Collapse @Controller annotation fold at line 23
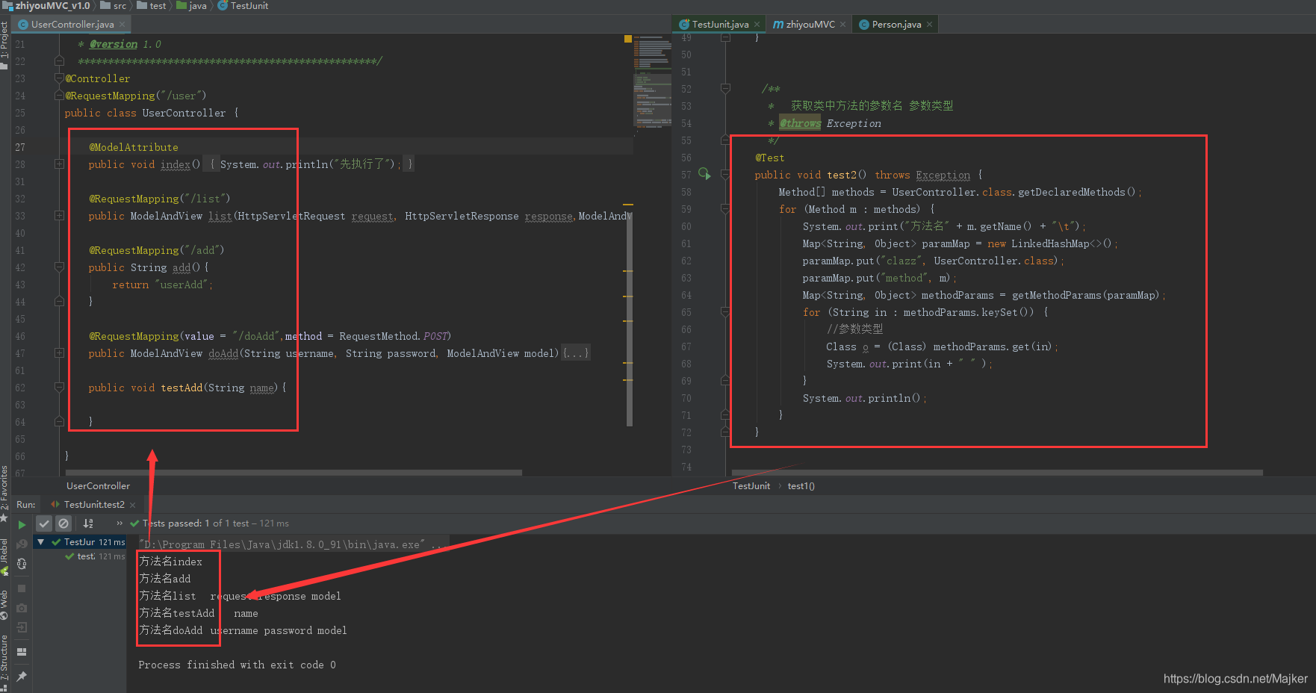Screen dimensions: 1316x693 click(59, 78)
